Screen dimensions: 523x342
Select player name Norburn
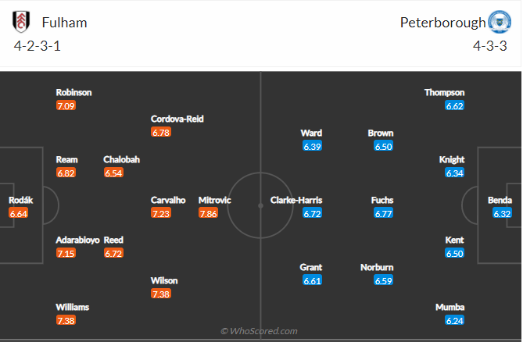(377, 267)
